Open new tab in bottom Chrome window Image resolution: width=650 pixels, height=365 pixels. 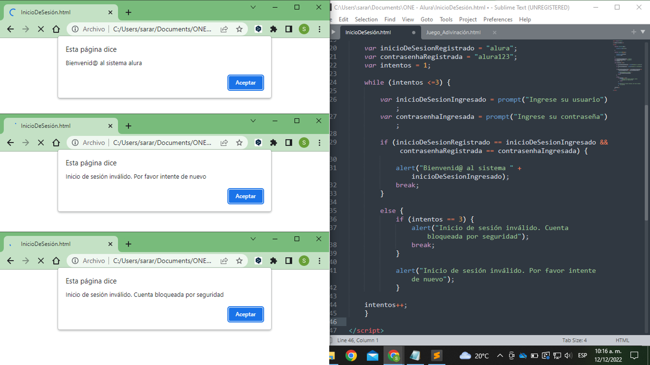tap(128, 244)
